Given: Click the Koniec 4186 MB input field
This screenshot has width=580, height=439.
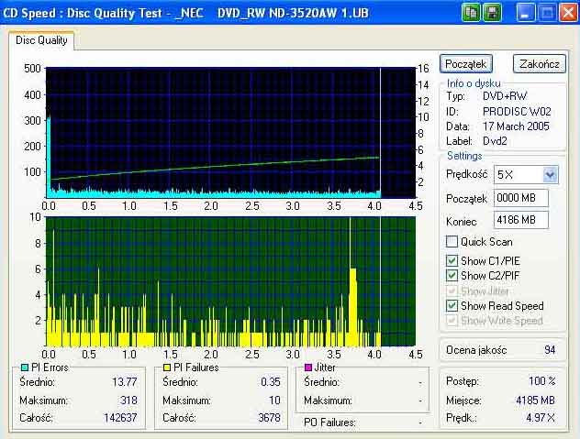Looking at the screenshot, I should coord(521,220).
